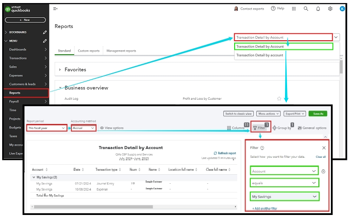The height and width of the screenshot is (218, 350).
Task: Open the K profile avatar
Action: click(x=342, y=9)
